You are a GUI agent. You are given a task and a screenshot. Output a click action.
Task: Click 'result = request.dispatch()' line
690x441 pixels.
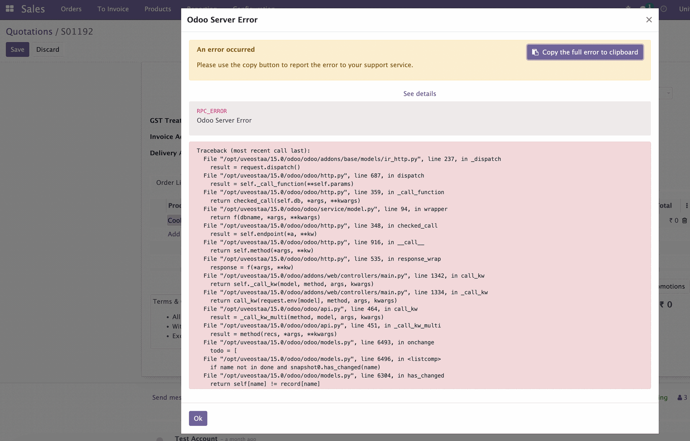click(255, 167)
